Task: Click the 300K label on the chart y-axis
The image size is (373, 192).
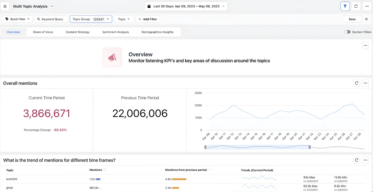Action: tap(198, 93)
